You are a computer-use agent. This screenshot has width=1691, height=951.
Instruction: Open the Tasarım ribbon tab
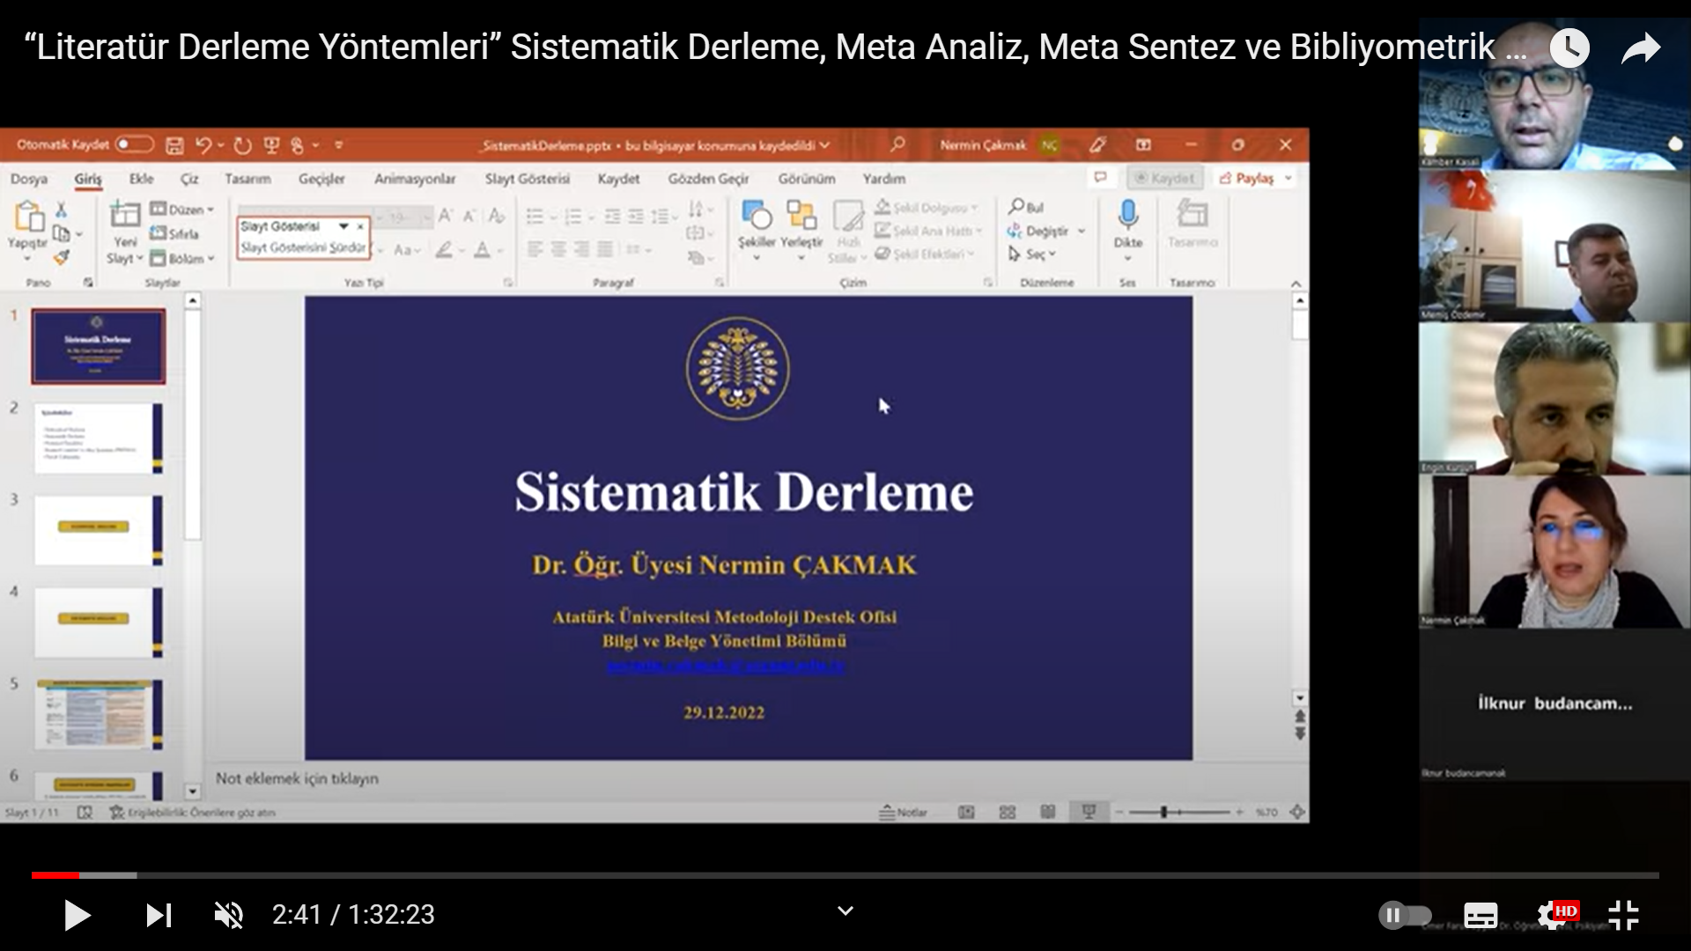click(247, 179)
